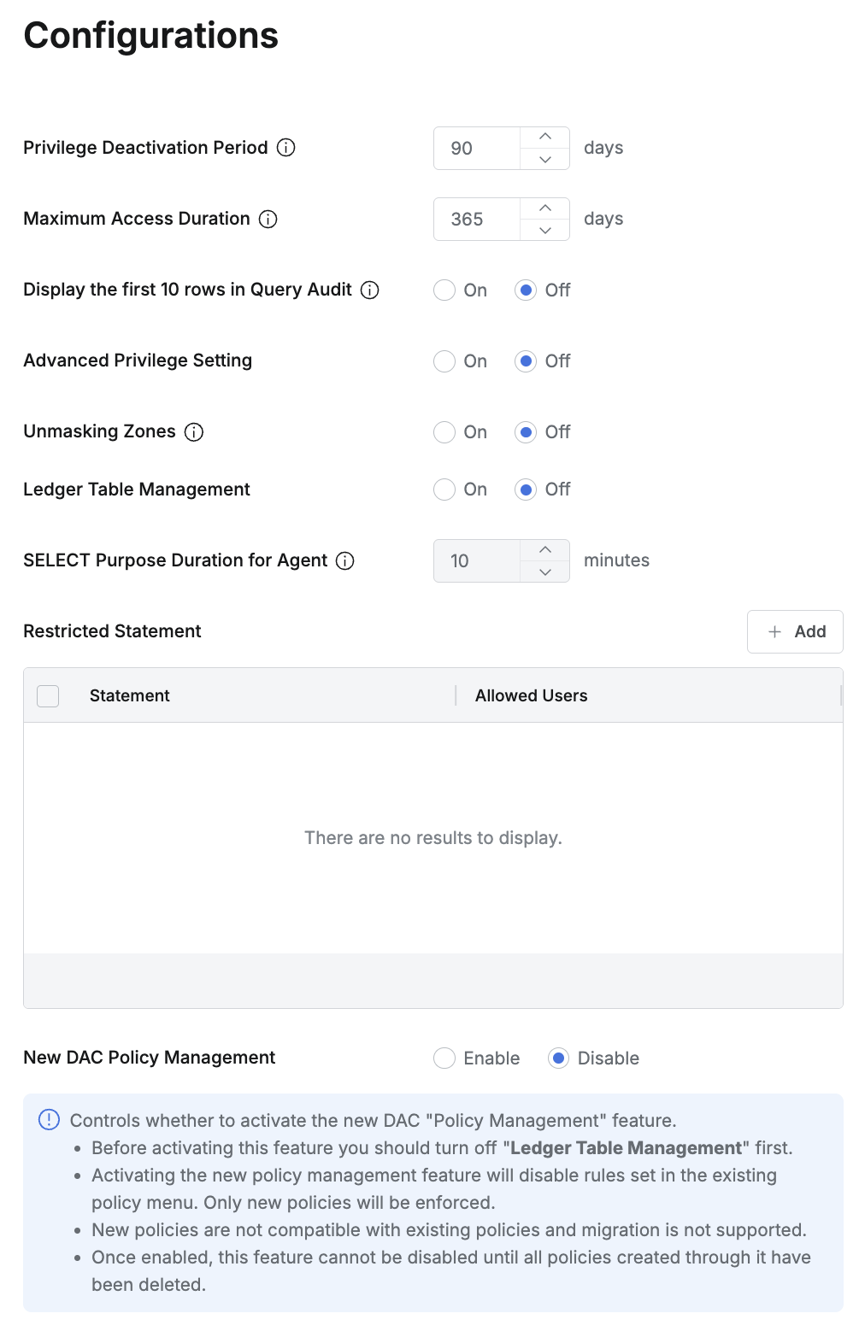
Task: Turn On first 10 rows in Query Audit
Action: pos(444,290)
